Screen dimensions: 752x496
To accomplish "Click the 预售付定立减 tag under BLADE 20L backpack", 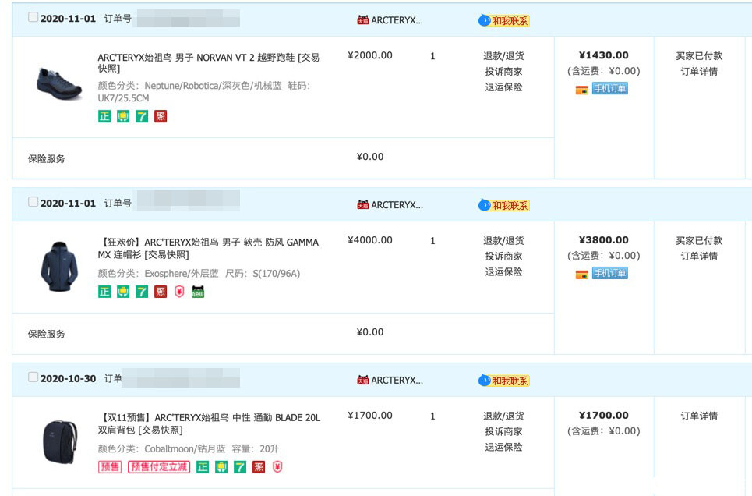I will (x=159, y=466).
